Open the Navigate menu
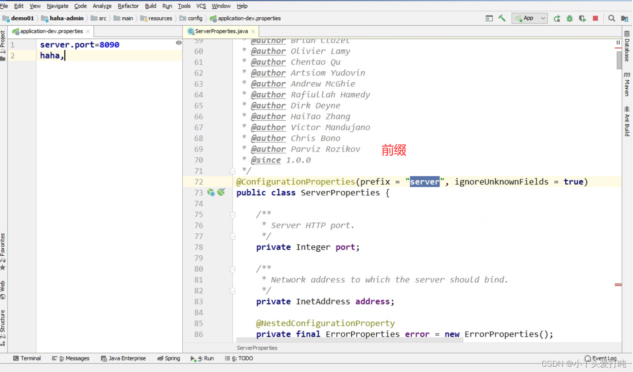 click(58, 6)
